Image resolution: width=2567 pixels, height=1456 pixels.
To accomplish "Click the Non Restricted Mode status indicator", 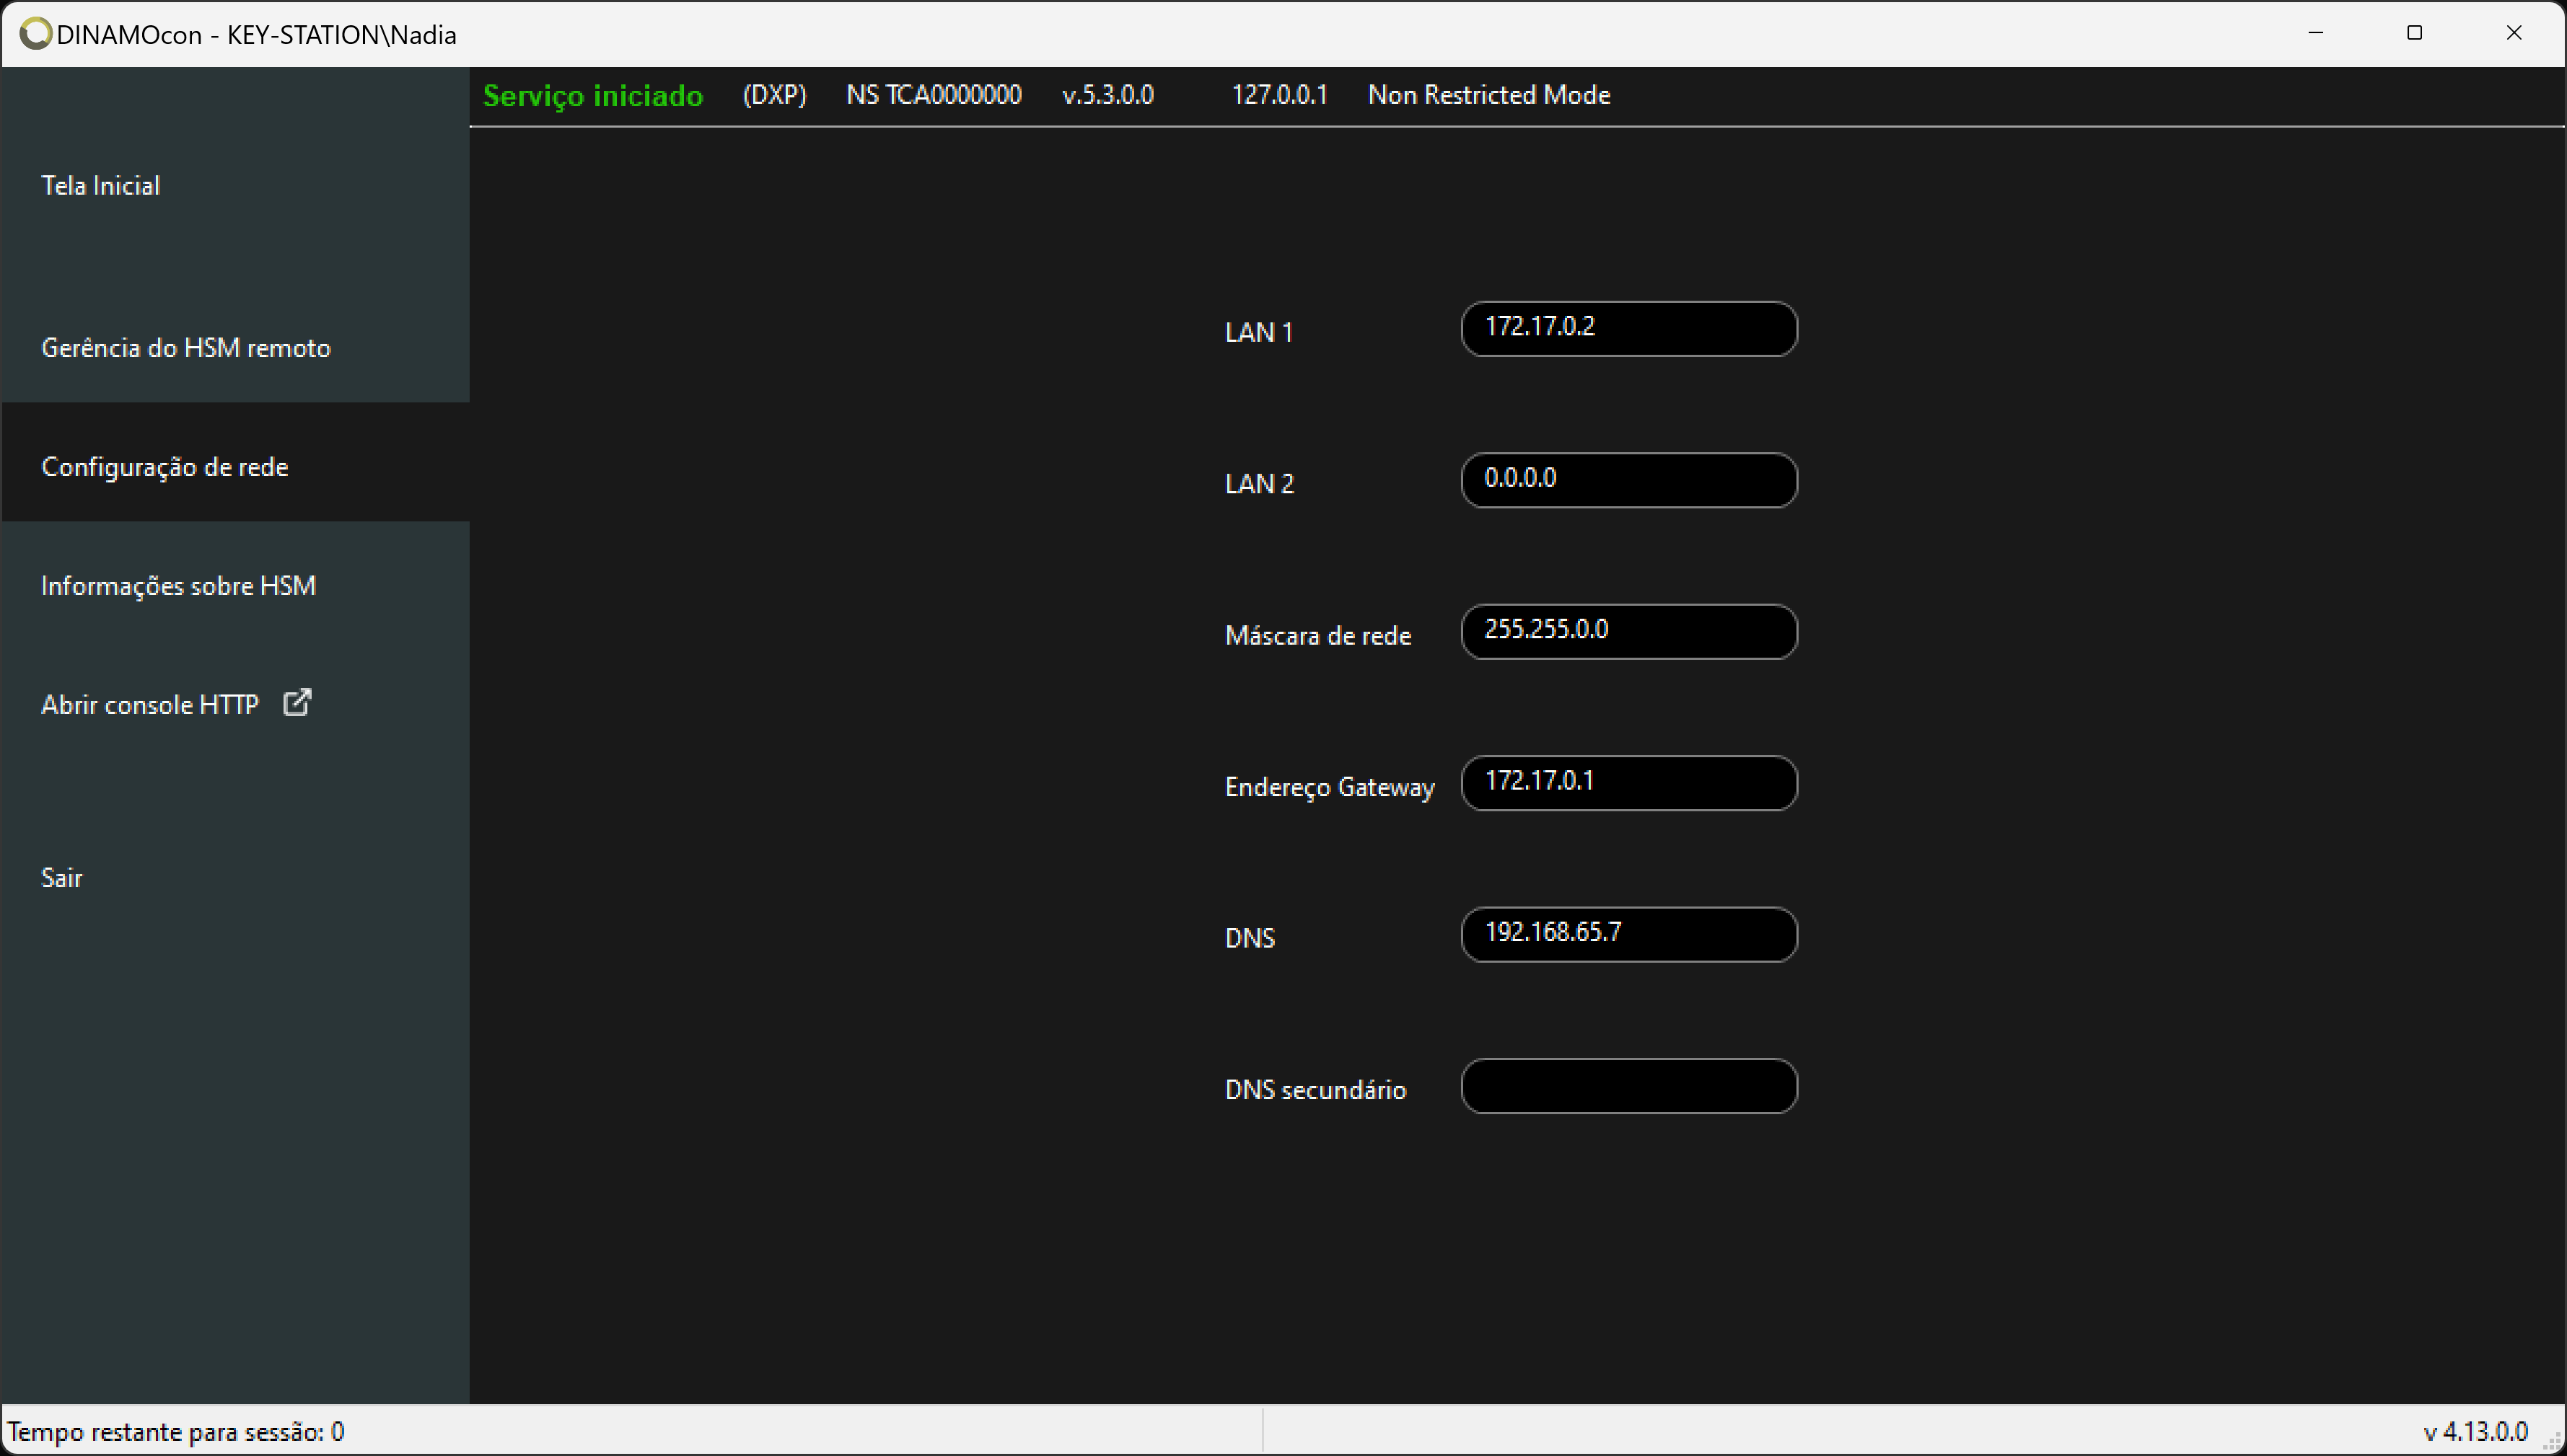I will pyautogui.click(x=1490, y=95).
